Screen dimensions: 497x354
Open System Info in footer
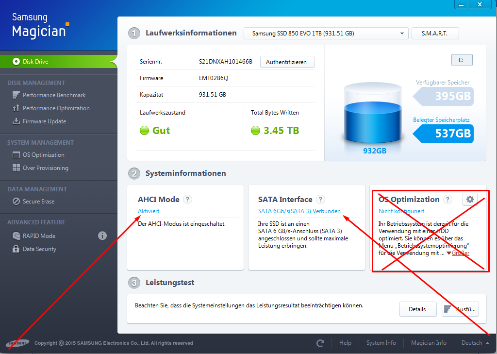381,343
